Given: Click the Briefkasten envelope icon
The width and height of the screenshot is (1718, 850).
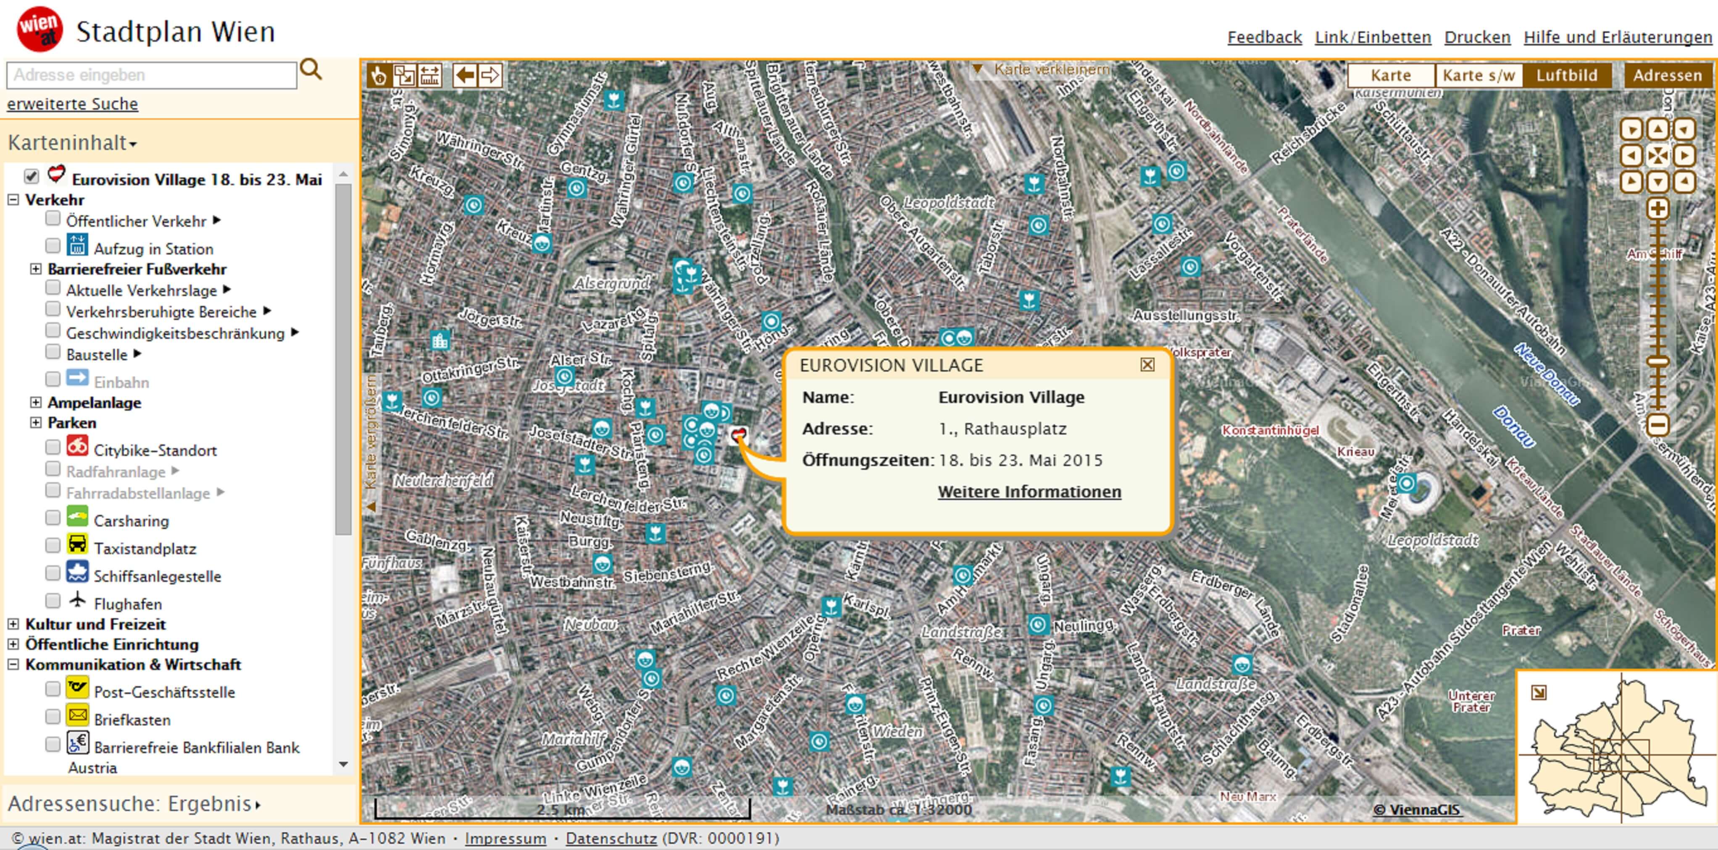Looking at the screenshot, I should [x=77, y=715].
